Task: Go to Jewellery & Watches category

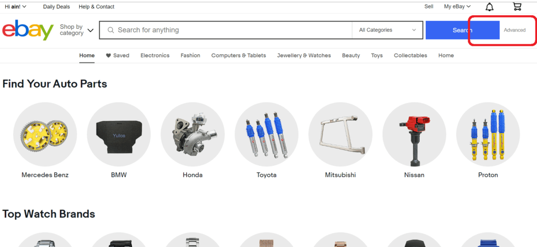Action: coord(304,56)
